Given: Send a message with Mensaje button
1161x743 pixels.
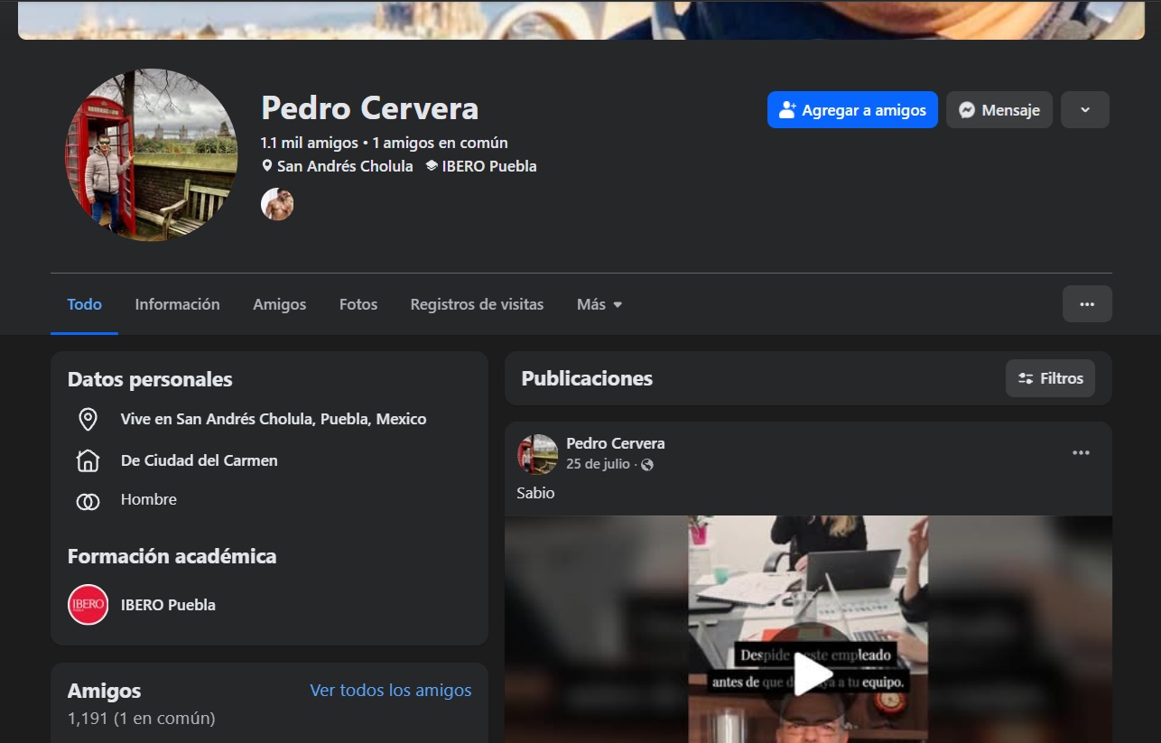Looking at the screenshot, I should [x=999, y=110].
